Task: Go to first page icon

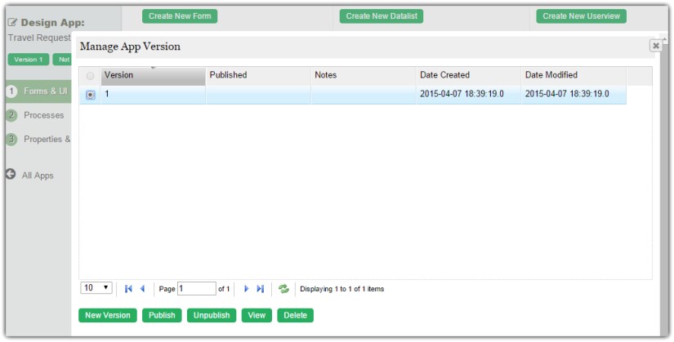Action: [x=129, y=289]
